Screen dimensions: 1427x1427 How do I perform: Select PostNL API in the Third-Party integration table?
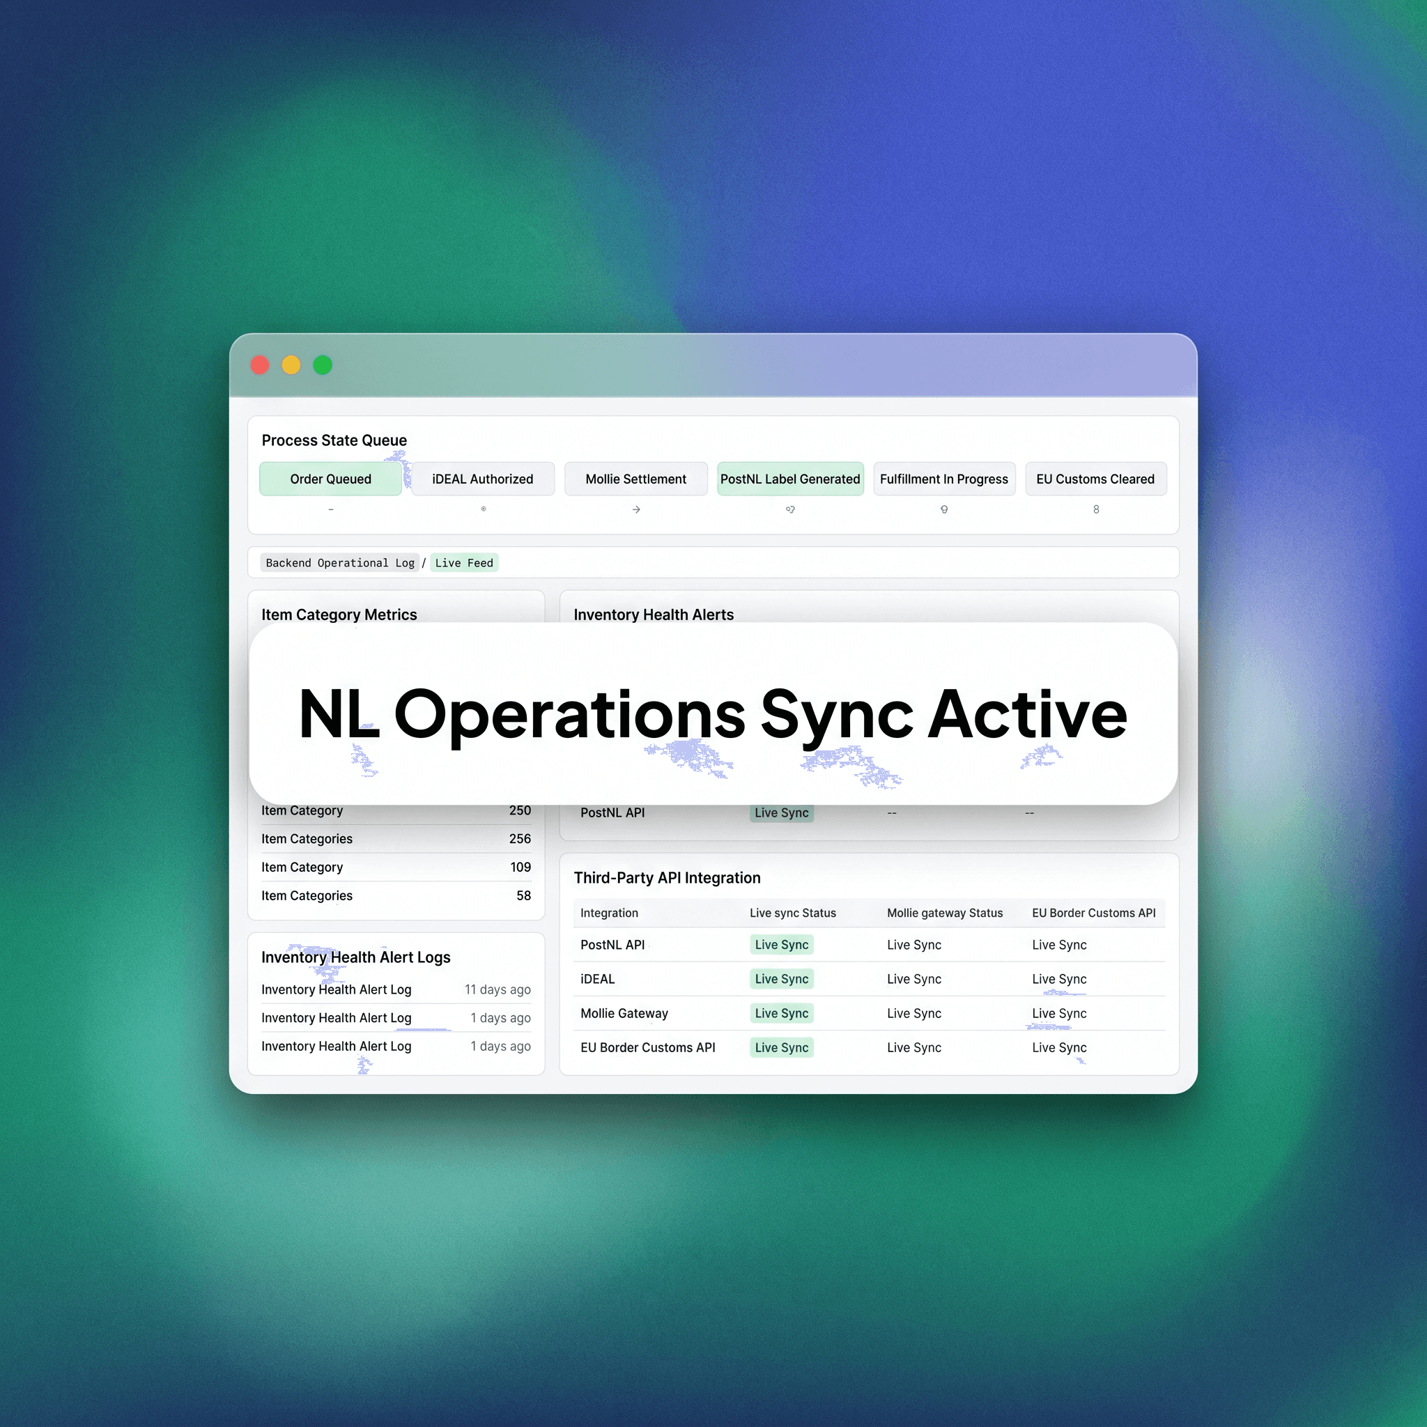pos(612,945)
